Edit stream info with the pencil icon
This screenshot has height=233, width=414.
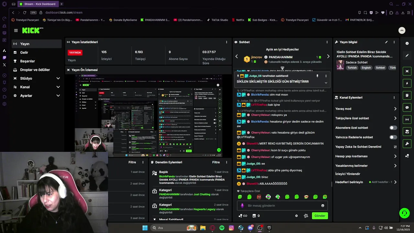(386, 42)
